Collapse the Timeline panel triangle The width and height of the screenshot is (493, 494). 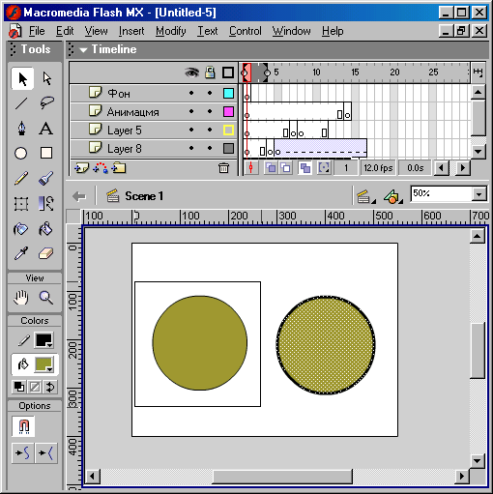(x=83, y=50)
